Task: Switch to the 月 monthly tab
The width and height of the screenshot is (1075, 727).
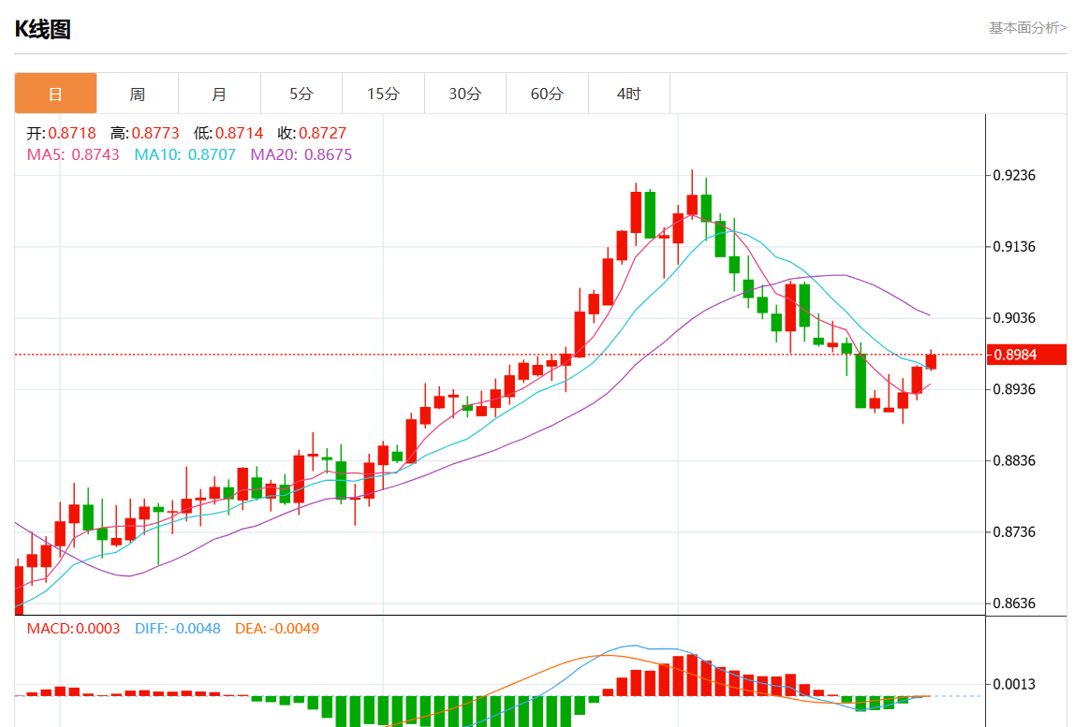Action: click(219, 94)
